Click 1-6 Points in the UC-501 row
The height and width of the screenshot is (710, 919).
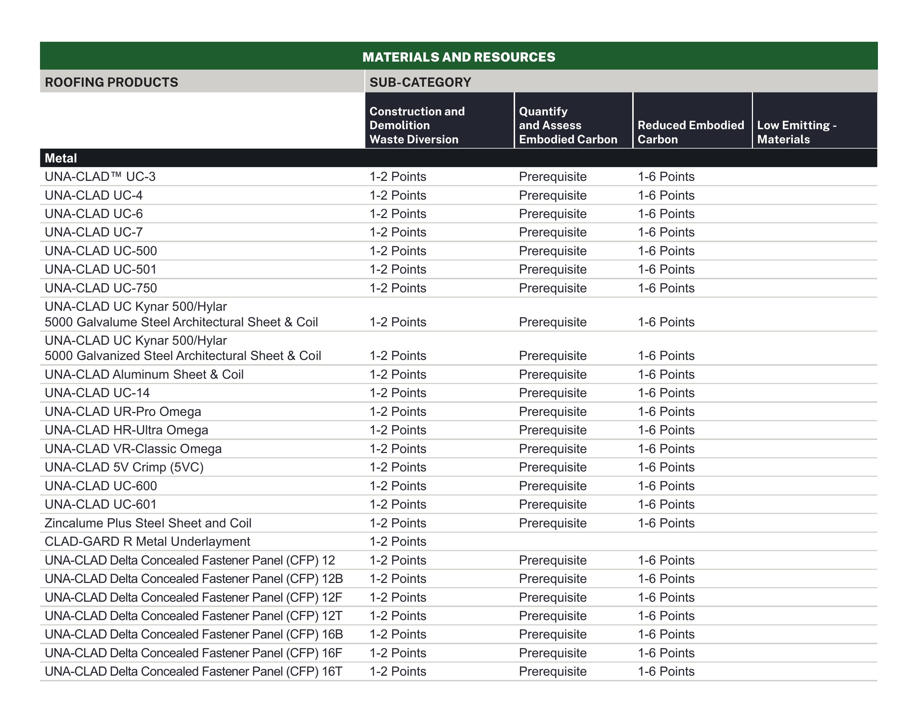[666, 269]
